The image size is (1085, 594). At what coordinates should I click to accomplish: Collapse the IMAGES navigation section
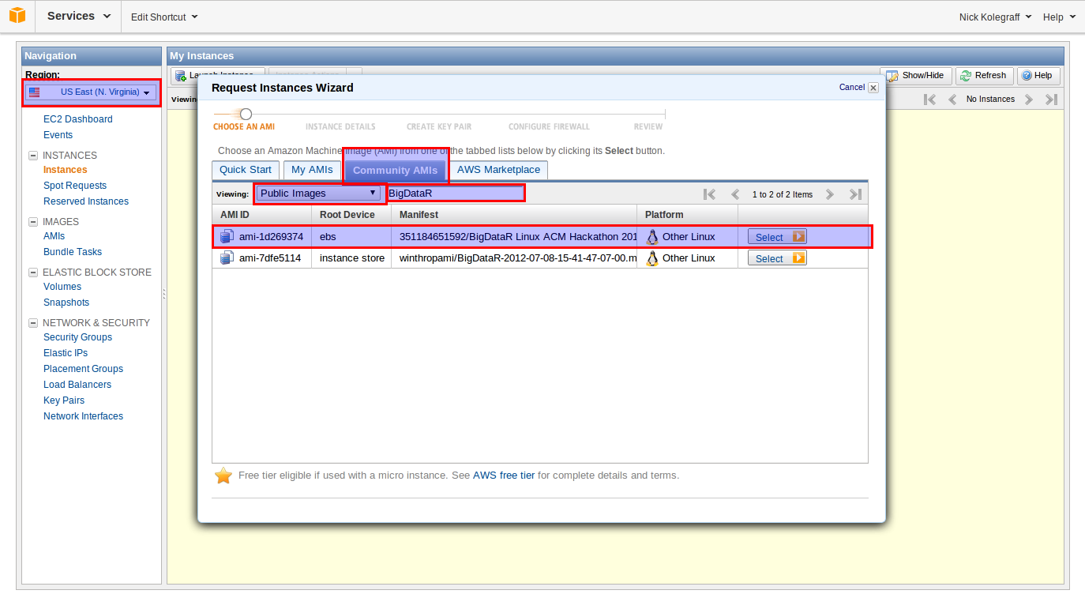(x=33, y=222)
